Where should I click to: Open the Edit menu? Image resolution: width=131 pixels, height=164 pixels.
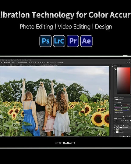pos(3,60)
